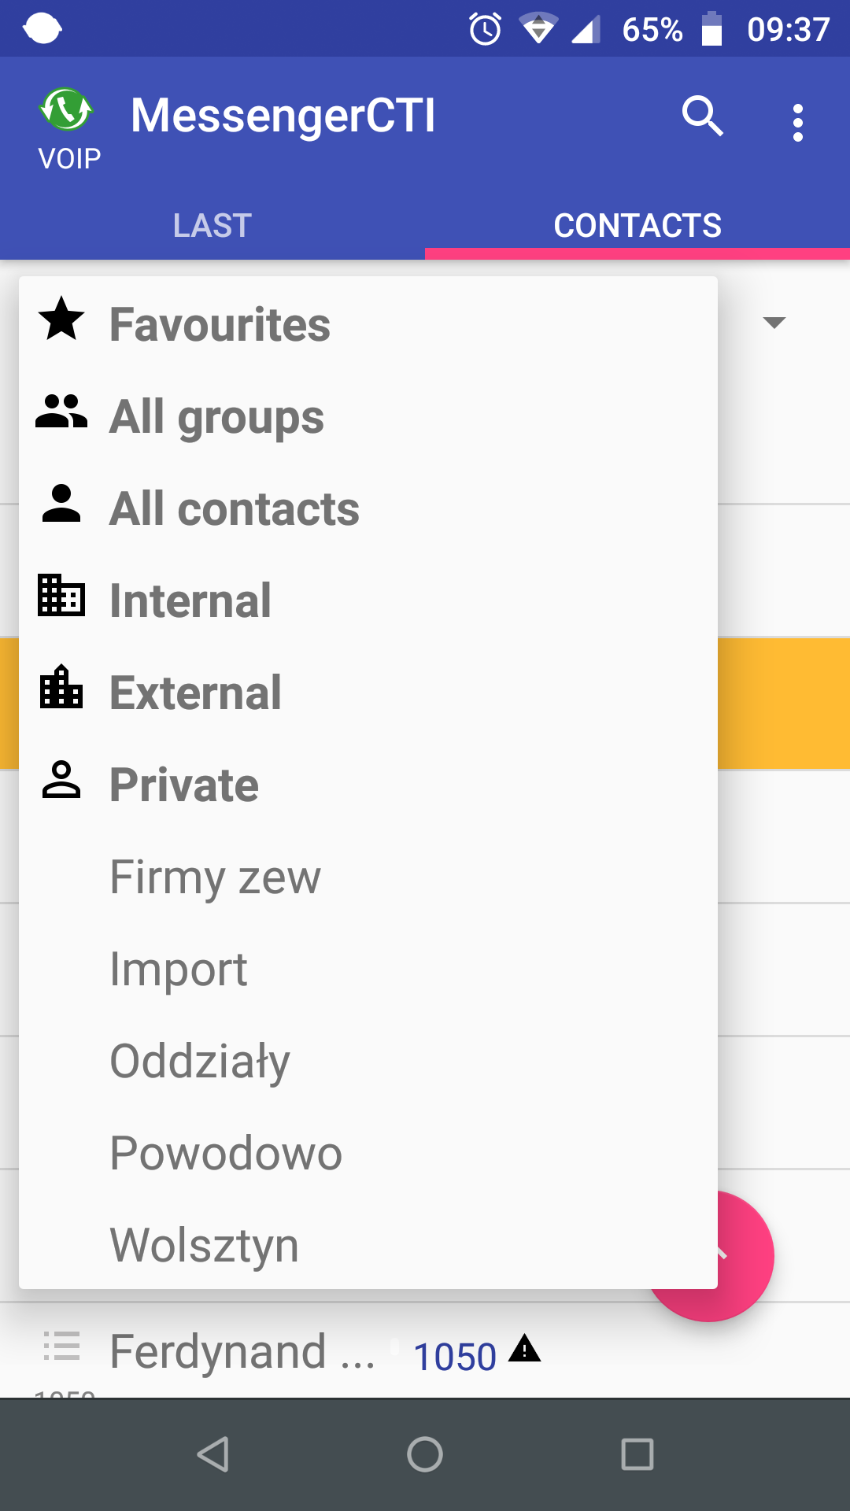
Task: Tap the All groups people icon
Action: tap(61, 412)
